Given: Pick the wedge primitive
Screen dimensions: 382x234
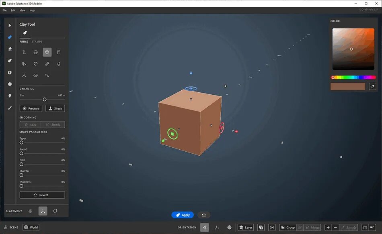Looking at the screenshot, I should 24,64.
